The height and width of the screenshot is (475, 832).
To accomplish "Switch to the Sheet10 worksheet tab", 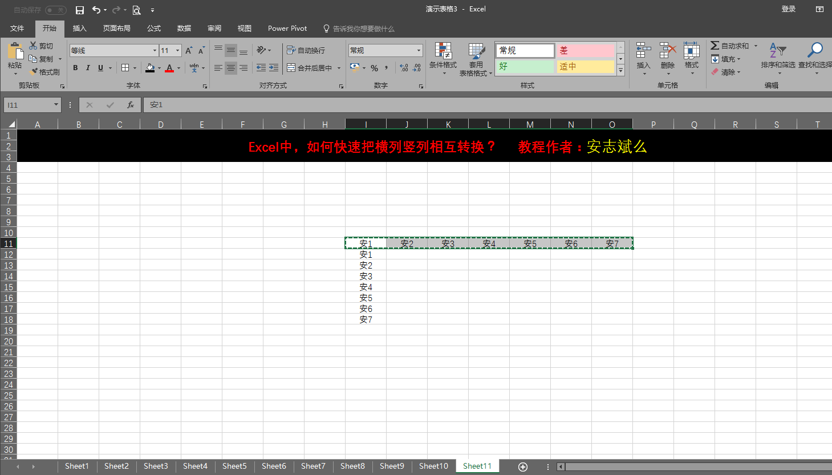I will point(433,466).
